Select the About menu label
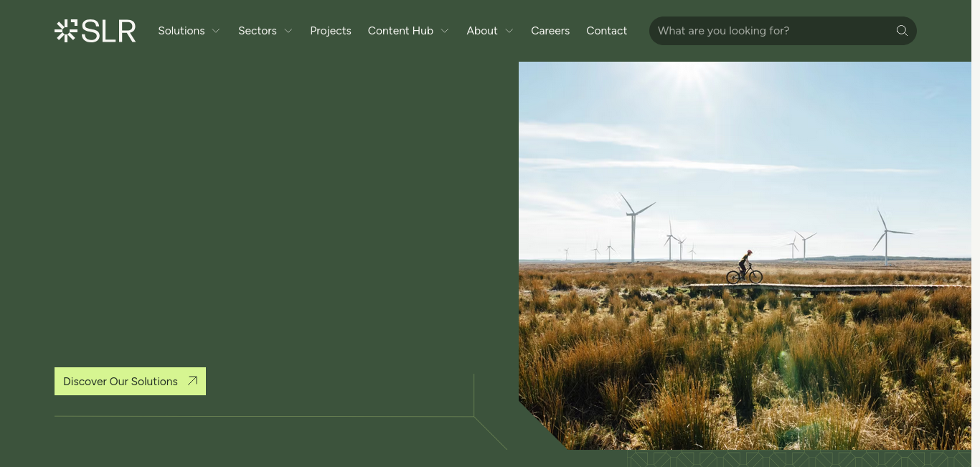This screenshot has width=980, height=467. [481, 31]
